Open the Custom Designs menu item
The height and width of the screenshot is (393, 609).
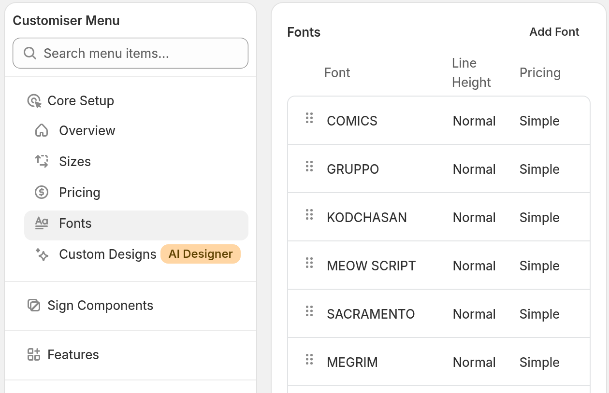[107, 254]
